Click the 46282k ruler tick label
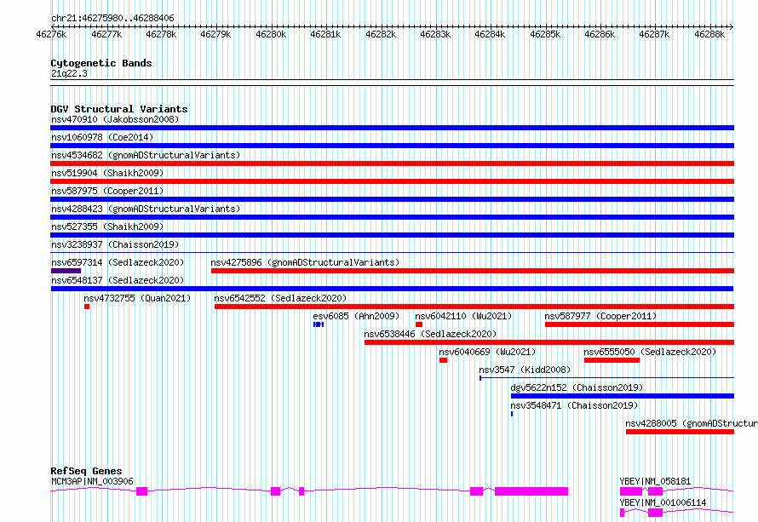 pyautogui.click(x=381, y=34)
